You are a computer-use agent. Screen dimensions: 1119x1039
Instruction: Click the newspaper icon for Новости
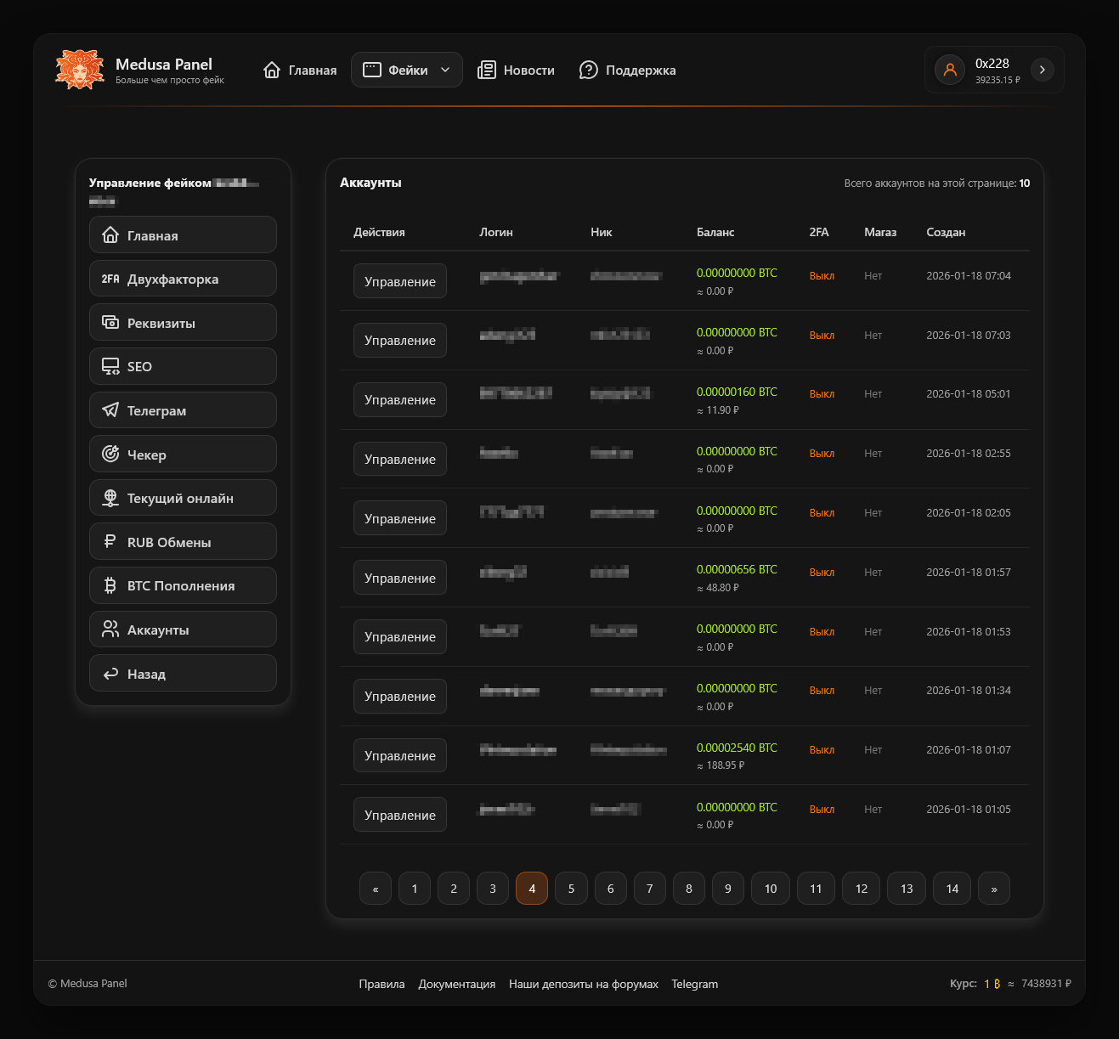click(486, 70)
